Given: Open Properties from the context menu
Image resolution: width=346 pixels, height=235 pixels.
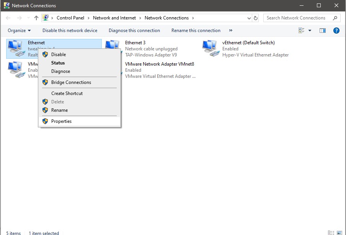Looking at the screenshot, I should (80, 121).
